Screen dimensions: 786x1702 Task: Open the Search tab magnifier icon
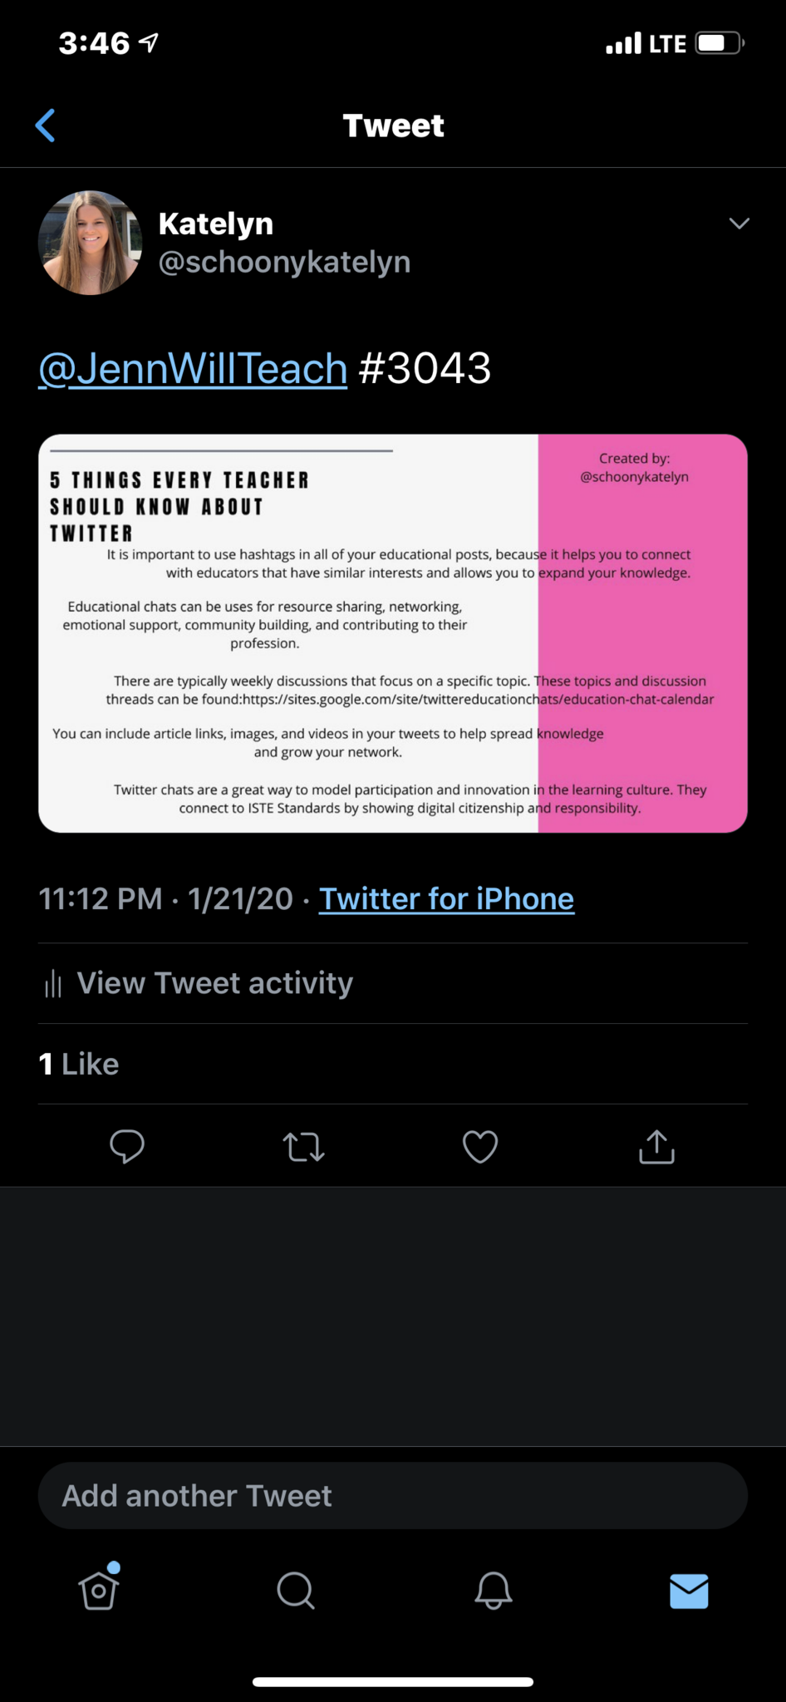pyautogui.click(x=296, y=1591)
